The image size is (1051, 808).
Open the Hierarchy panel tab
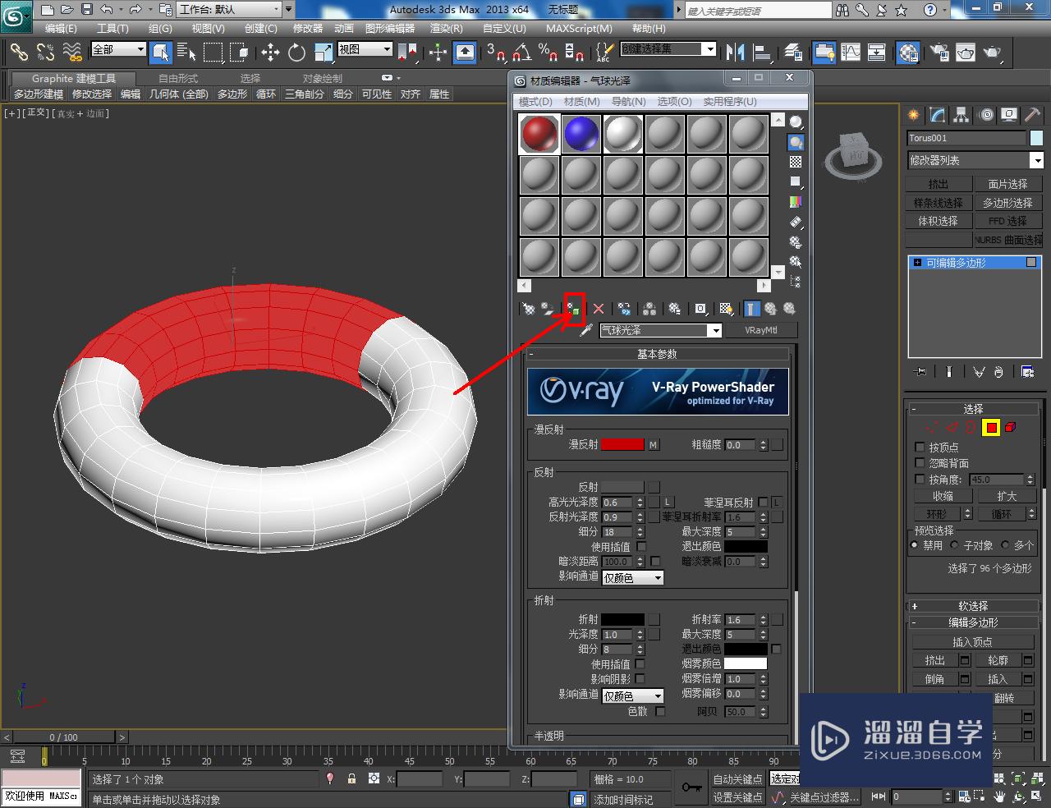click(x=962, y=115)
